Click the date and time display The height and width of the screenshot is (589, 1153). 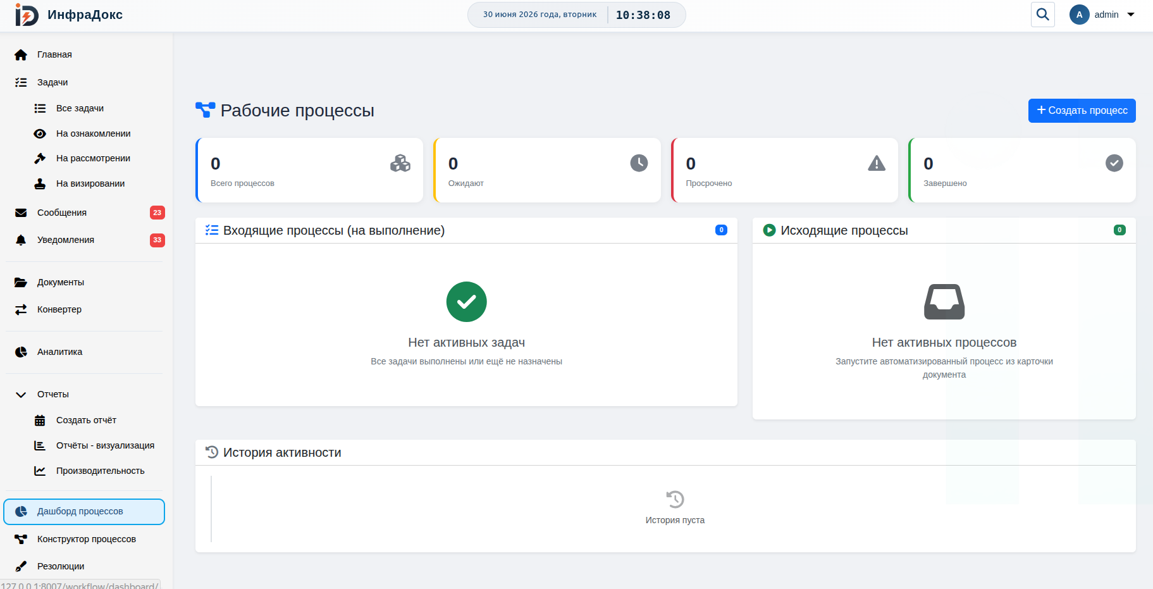point(577,15)
